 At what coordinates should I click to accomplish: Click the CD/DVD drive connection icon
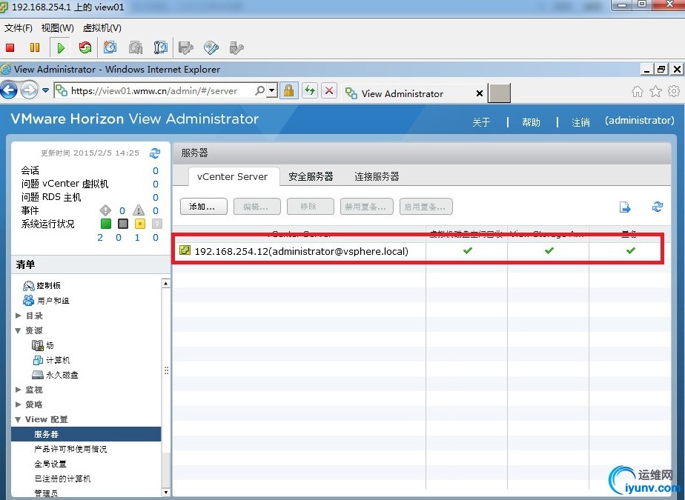(211, 47)
